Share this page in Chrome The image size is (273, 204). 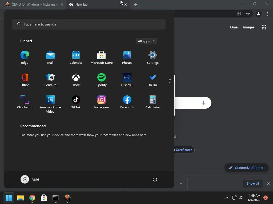tap(239, 14)
